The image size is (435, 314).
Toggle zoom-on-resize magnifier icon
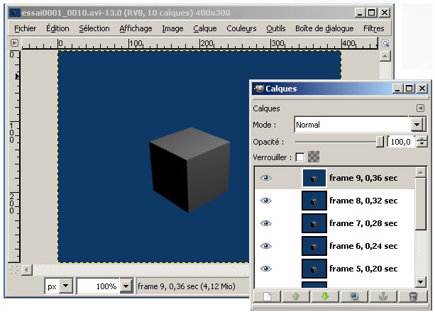pos(385,43)
